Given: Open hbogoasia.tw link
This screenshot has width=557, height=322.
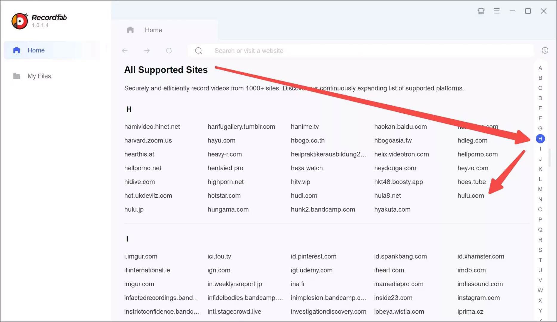Looking at the screenshot, I should (393, 140).
